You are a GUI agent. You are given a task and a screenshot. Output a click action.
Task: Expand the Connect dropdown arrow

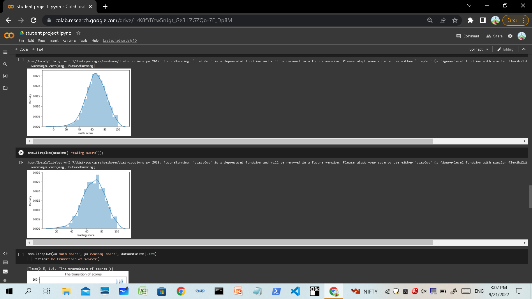click(488, 49)
